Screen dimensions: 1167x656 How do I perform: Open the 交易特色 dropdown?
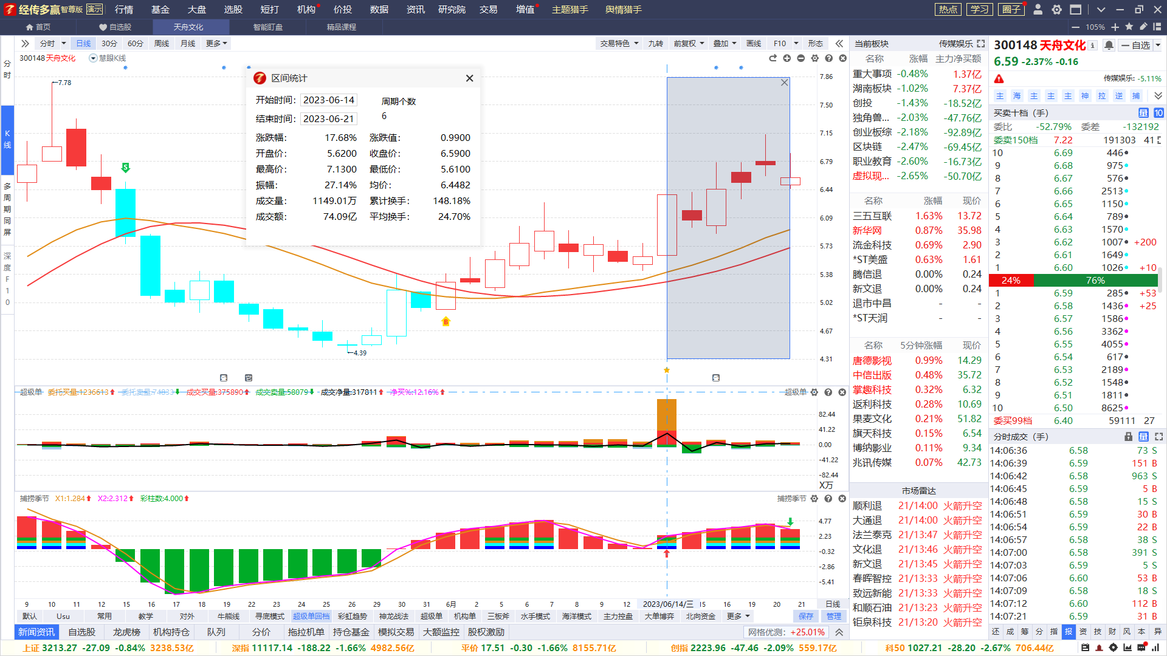coord(619,44)
